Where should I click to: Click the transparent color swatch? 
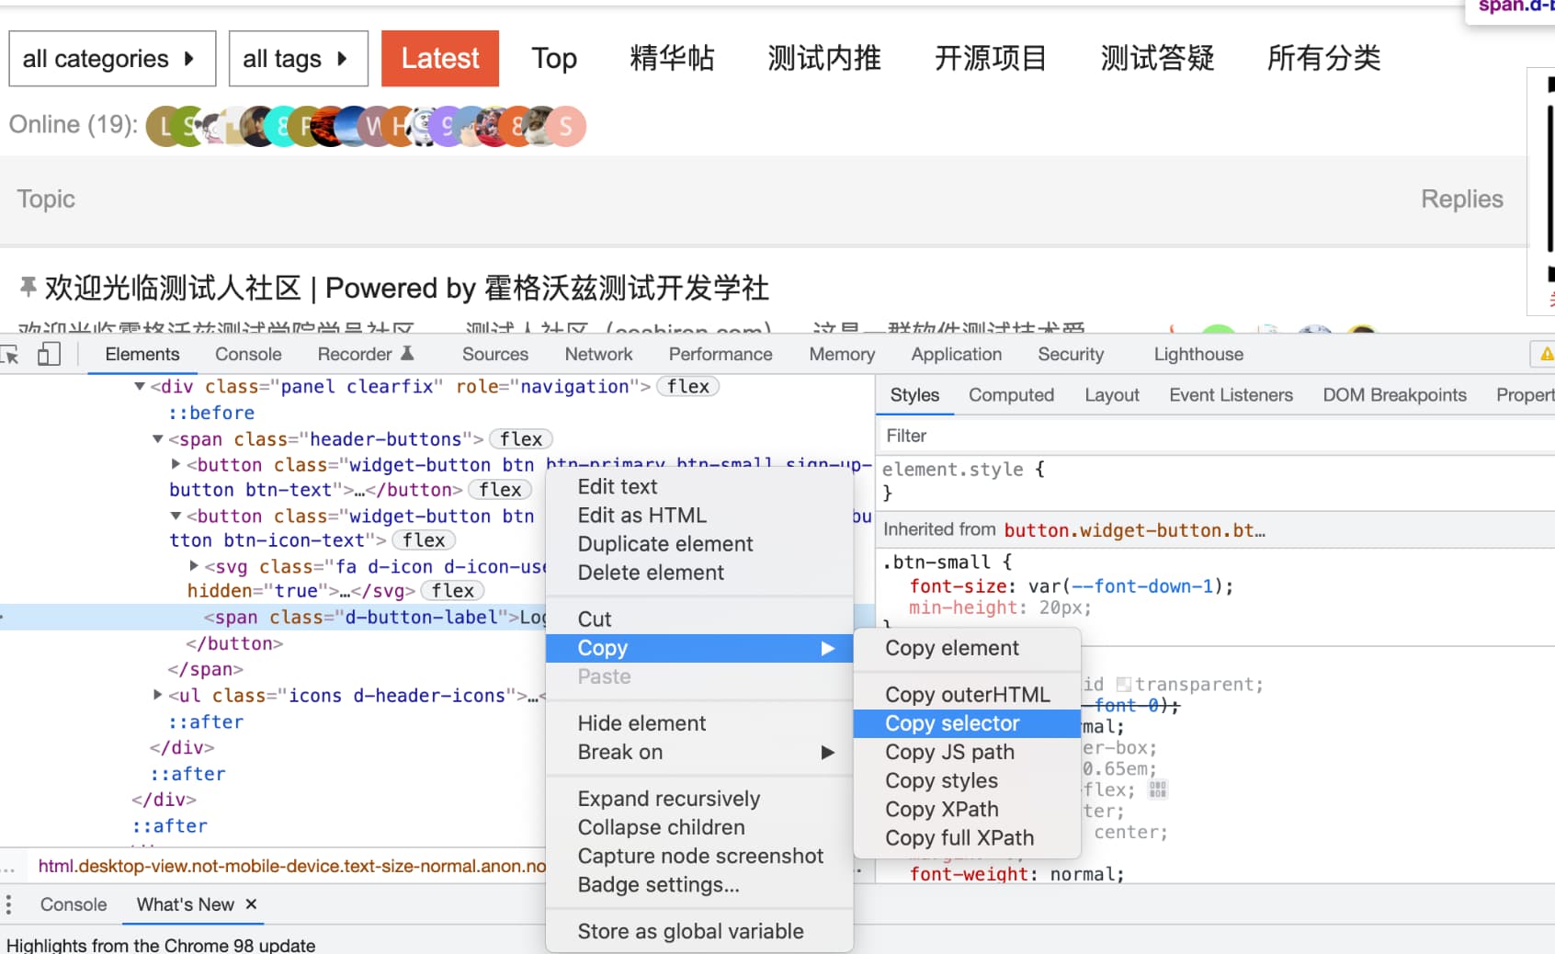tap(1123, 685)
